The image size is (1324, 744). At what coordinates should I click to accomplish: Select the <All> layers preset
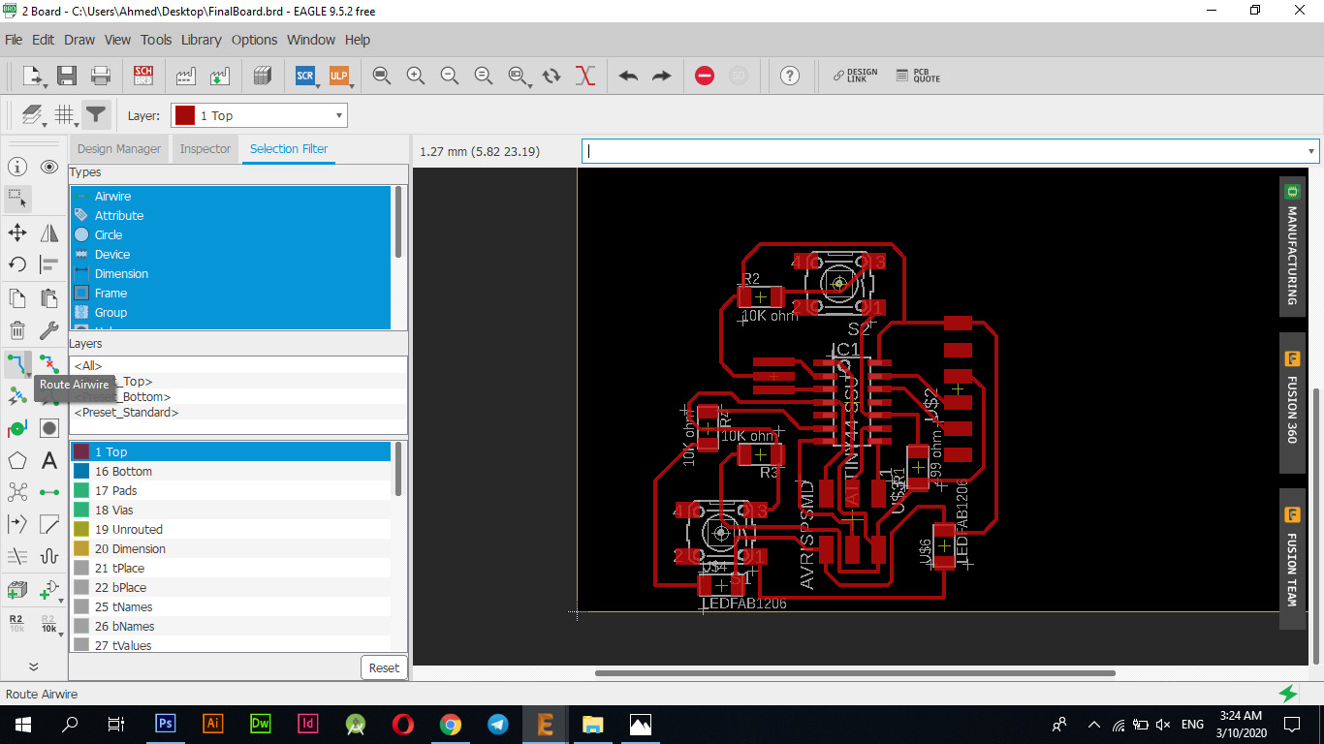click(238, 366)
